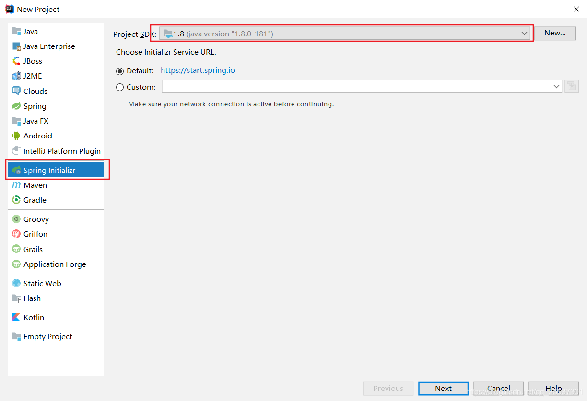The height and width of the screenshot is (401, 587).
Task: Pick the Griffon icon
Action: [16, 234]
